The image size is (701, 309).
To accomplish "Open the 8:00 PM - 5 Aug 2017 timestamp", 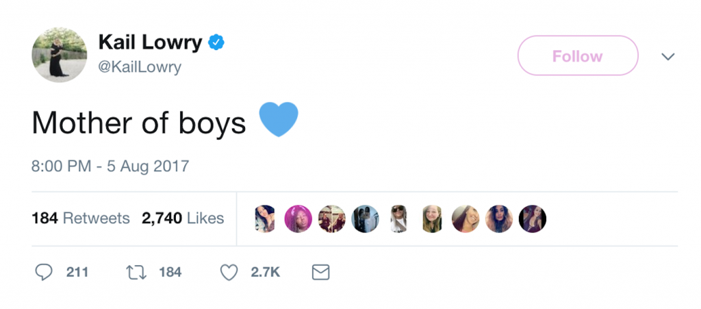I will pos(110,166).
